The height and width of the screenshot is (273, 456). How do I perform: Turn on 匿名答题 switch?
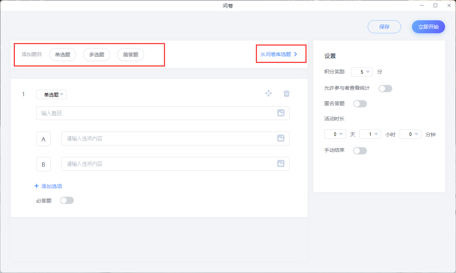point(360,104)
